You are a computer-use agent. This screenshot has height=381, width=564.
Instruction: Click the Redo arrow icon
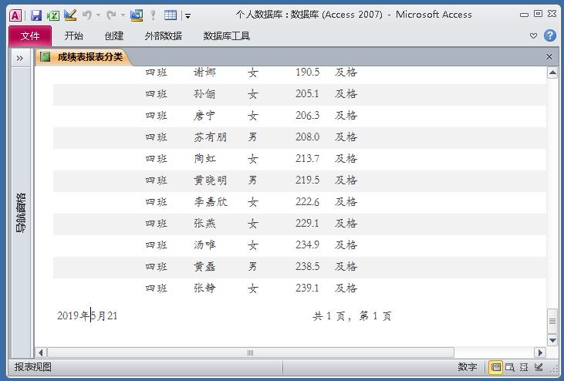[x=112, y=15]
